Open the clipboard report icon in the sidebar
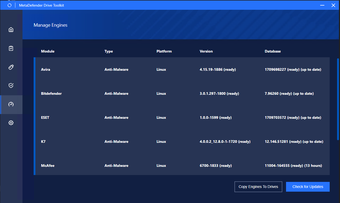340x203 pixels. click(11, 48)
